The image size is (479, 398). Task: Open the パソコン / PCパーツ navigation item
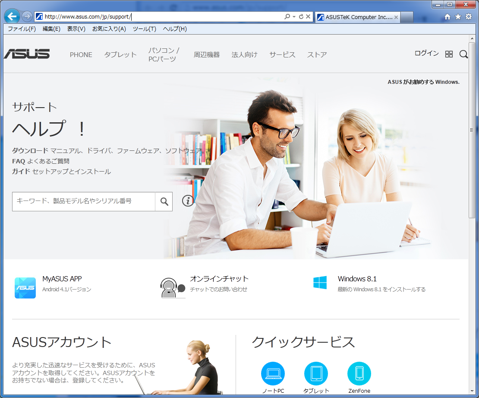pos(164,54)
